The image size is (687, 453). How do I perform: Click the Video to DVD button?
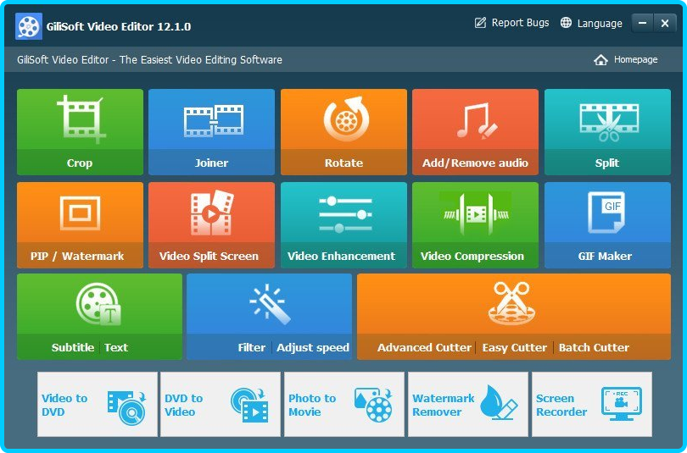tap(98, 405)
